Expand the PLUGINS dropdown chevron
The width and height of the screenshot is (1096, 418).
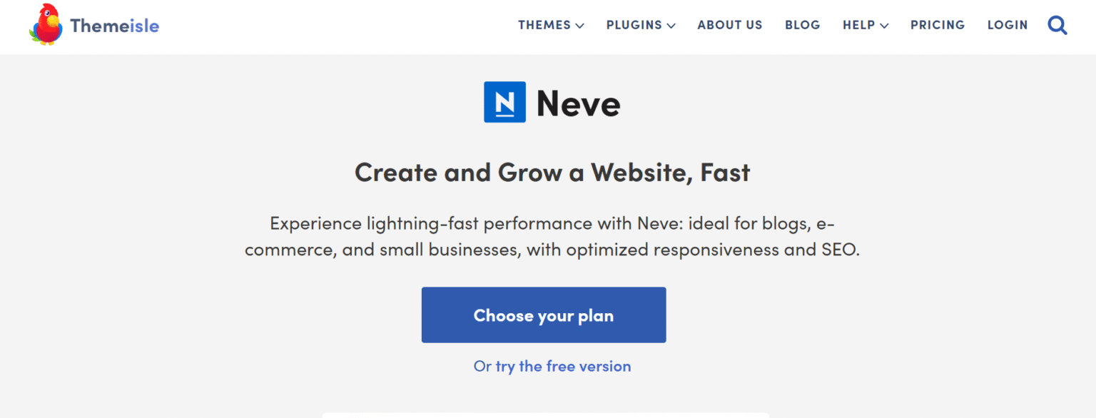point(671,26)
